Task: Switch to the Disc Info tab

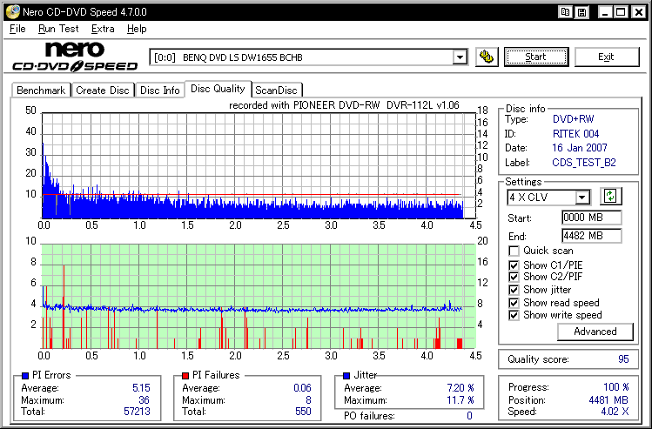Action: click(159, 90)
